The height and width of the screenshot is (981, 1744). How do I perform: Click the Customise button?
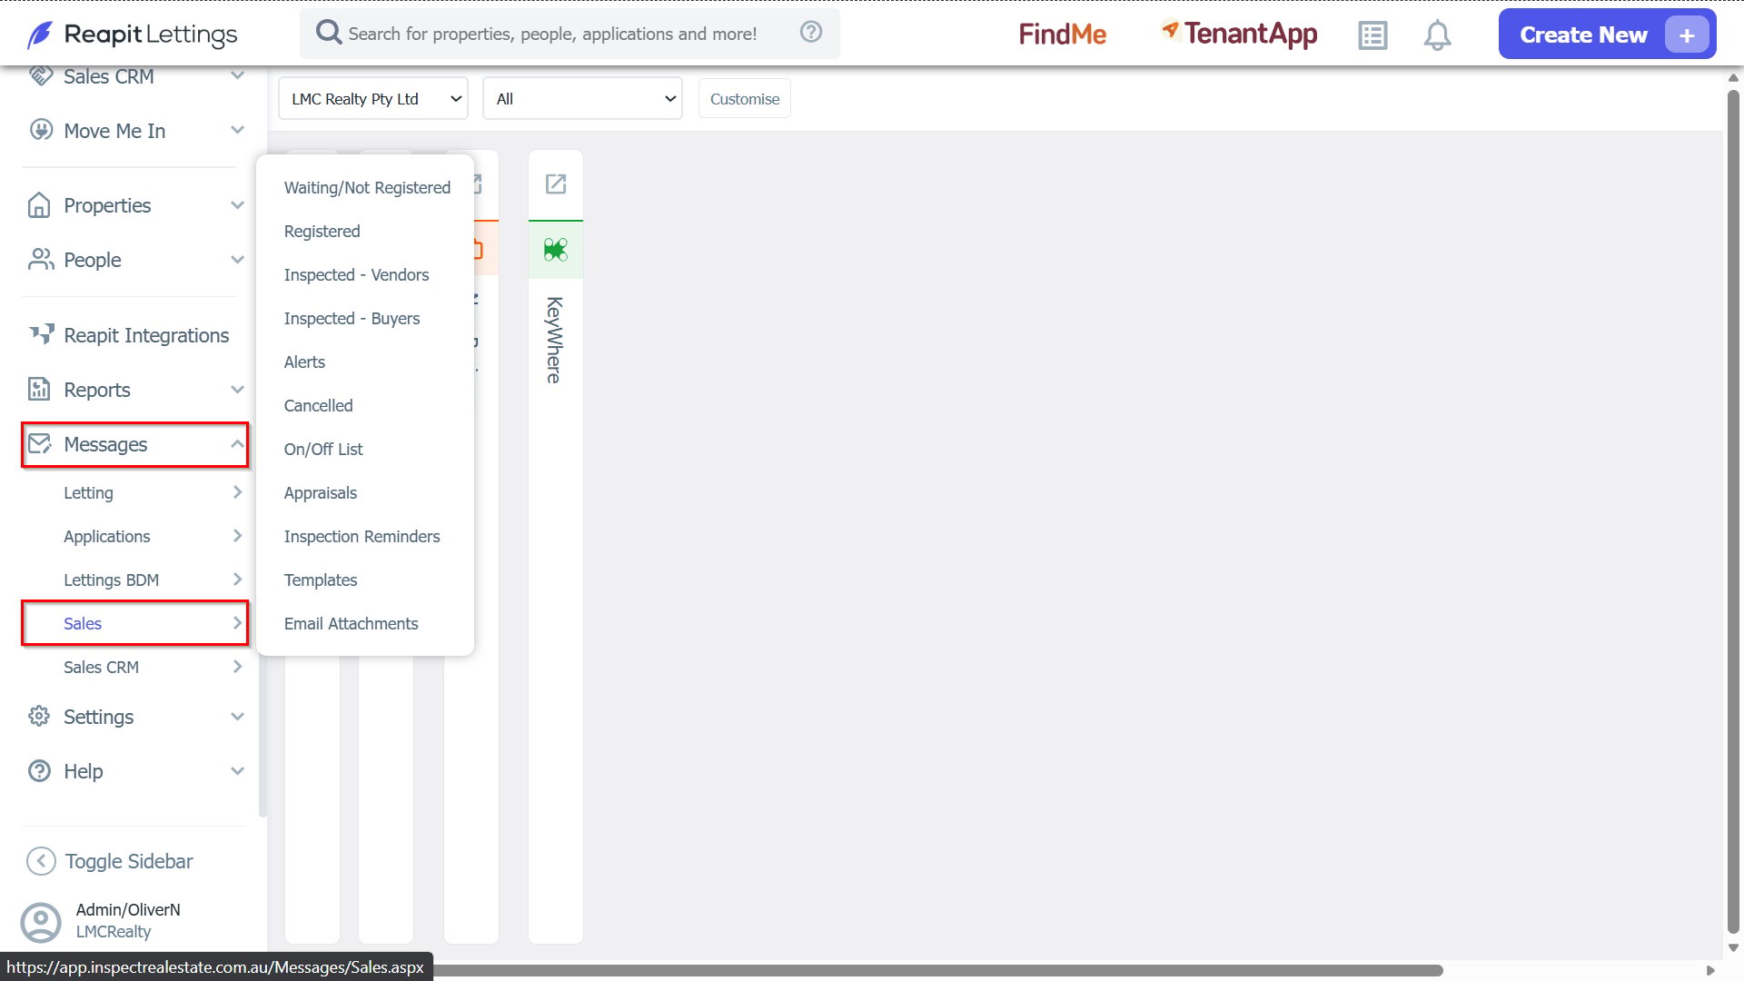[x=745, y=99]
